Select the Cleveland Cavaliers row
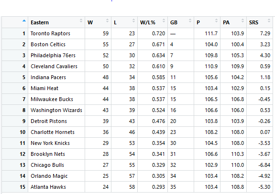275x194 pixels. pos(137,66)
